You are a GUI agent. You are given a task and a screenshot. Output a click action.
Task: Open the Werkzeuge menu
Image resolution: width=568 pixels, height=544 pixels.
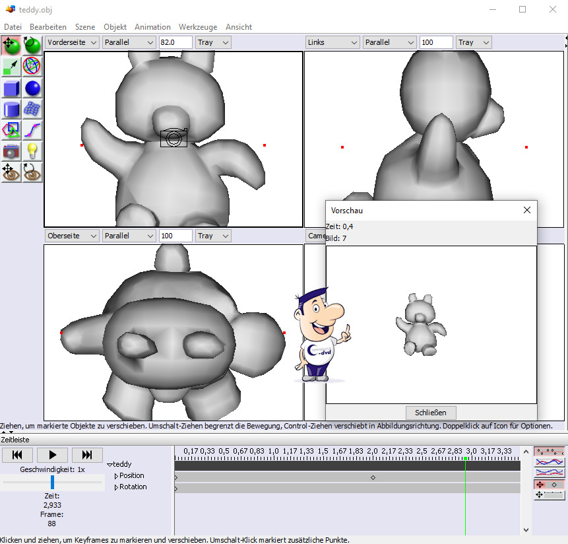(x=198, y=27)
